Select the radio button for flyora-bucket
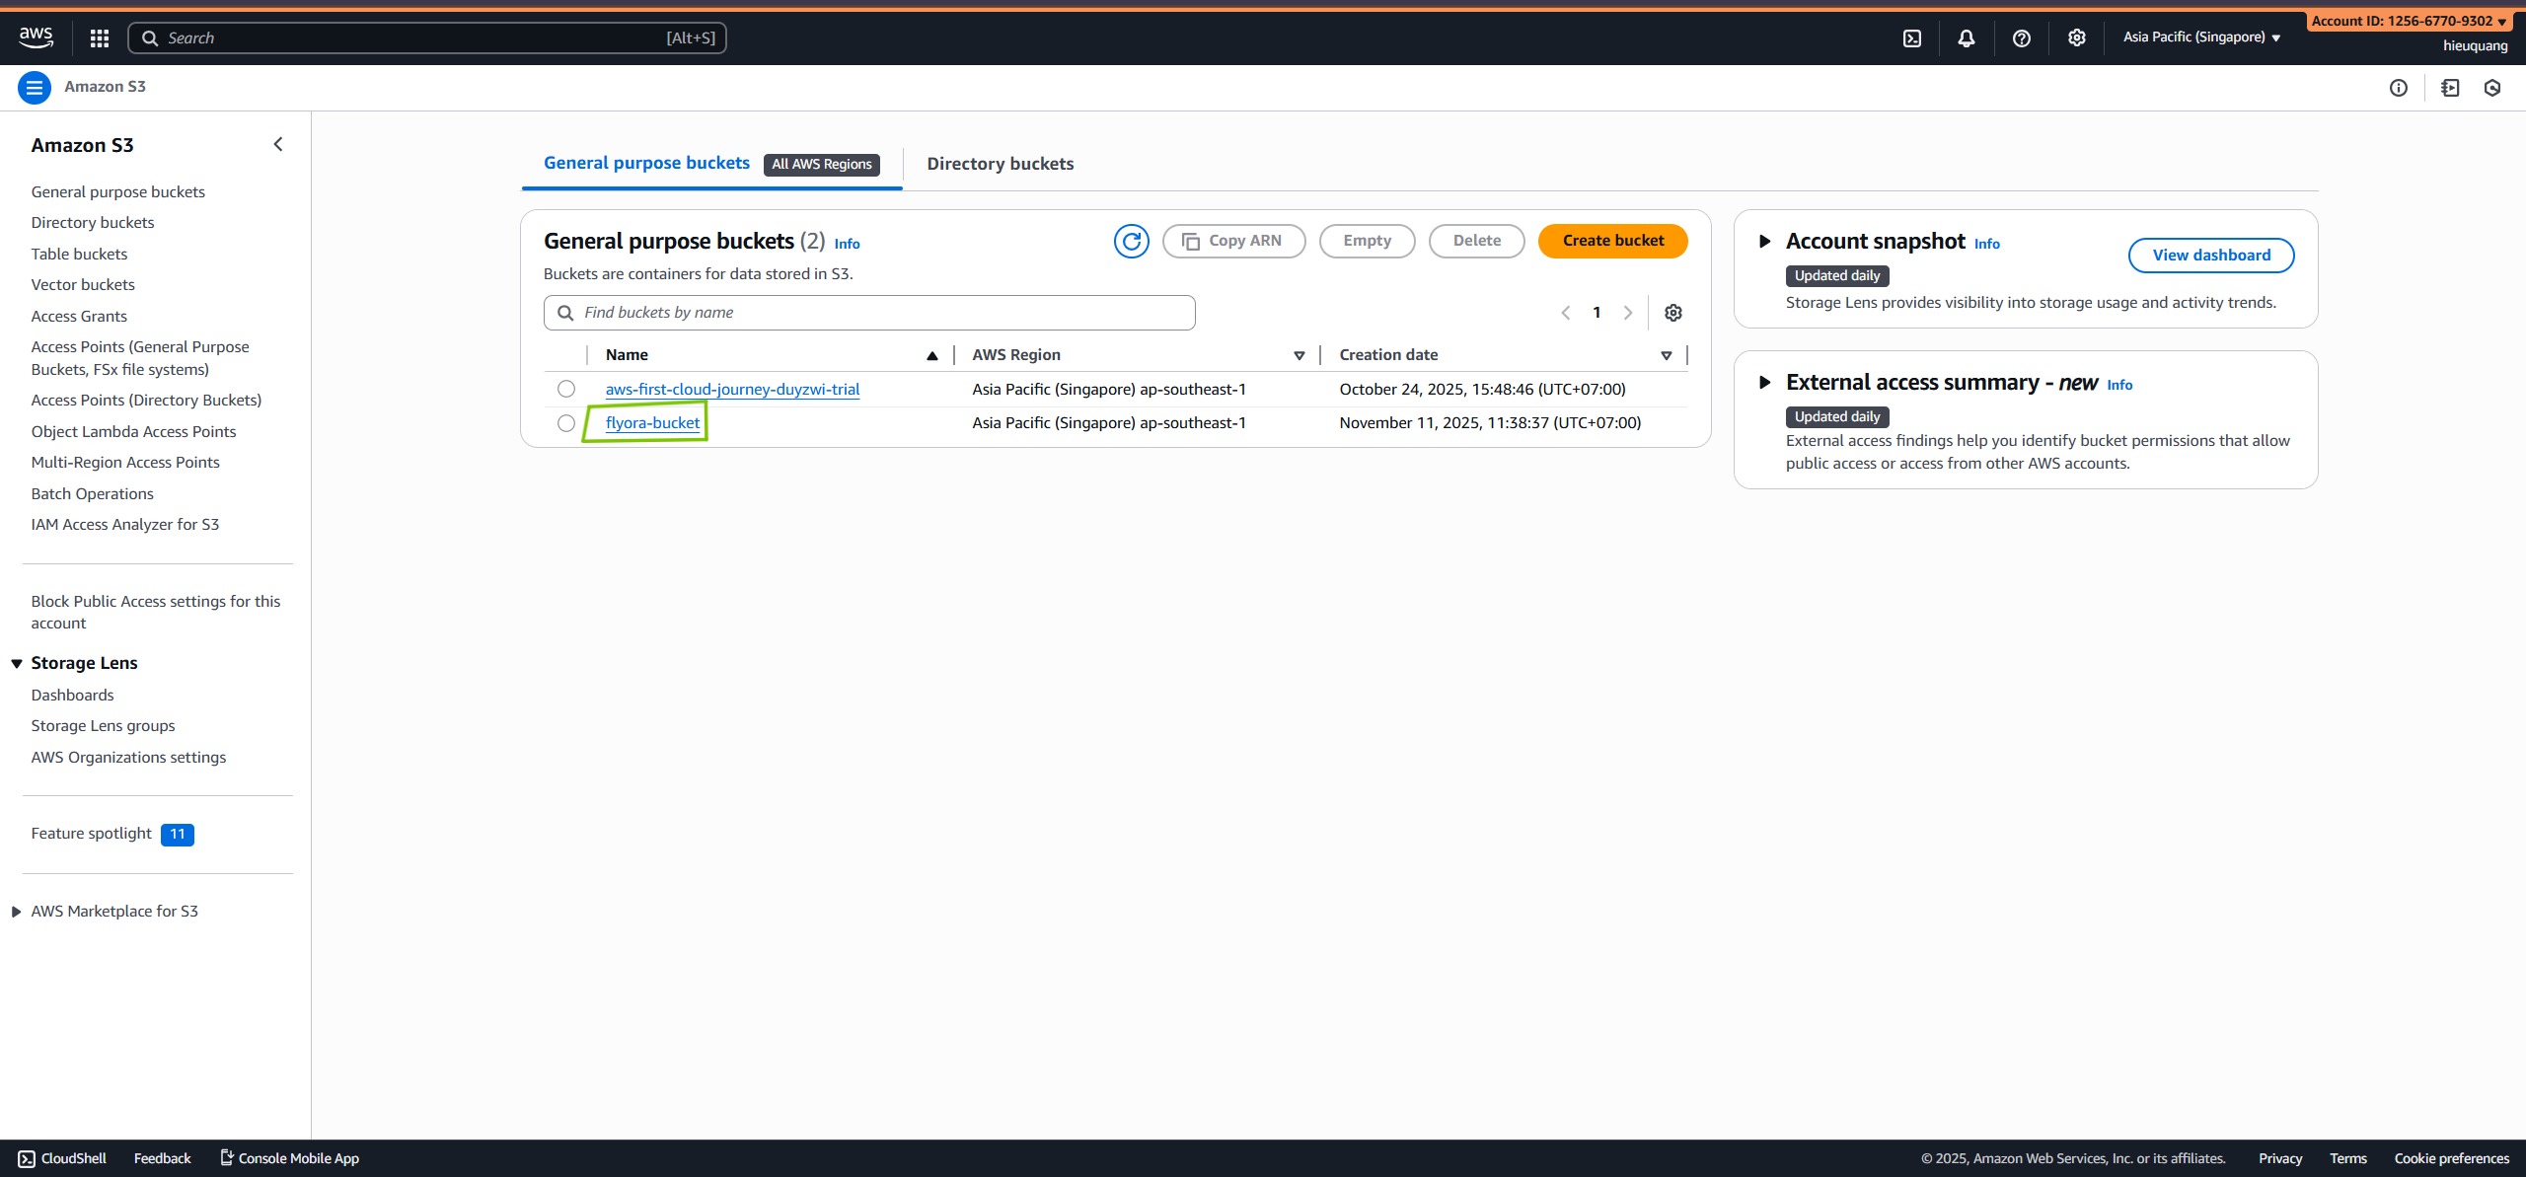 [566, 422]
